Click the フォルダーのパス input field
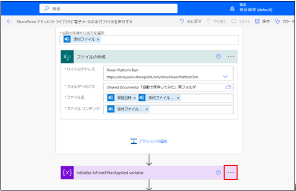Screen dimensions: 296x191 tap(168, 87)
